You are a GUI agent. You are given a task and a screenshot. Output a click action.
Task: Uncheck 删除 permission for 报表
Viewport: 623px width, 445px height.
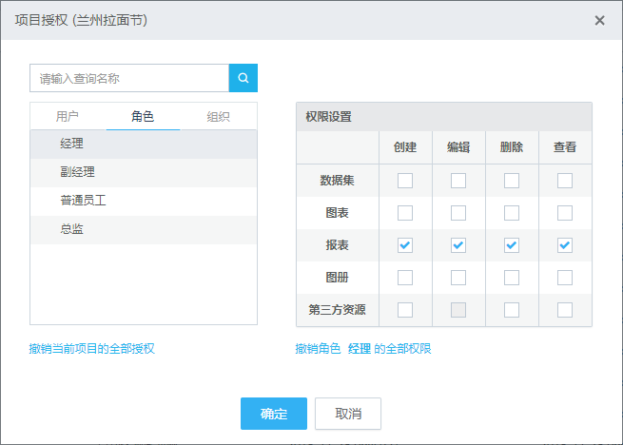coord(512,245)
